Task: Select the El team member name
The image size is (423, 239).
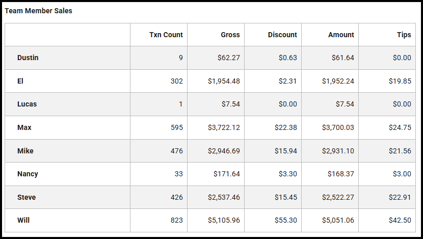Action: pyautogui.click(x=20, y=81)
